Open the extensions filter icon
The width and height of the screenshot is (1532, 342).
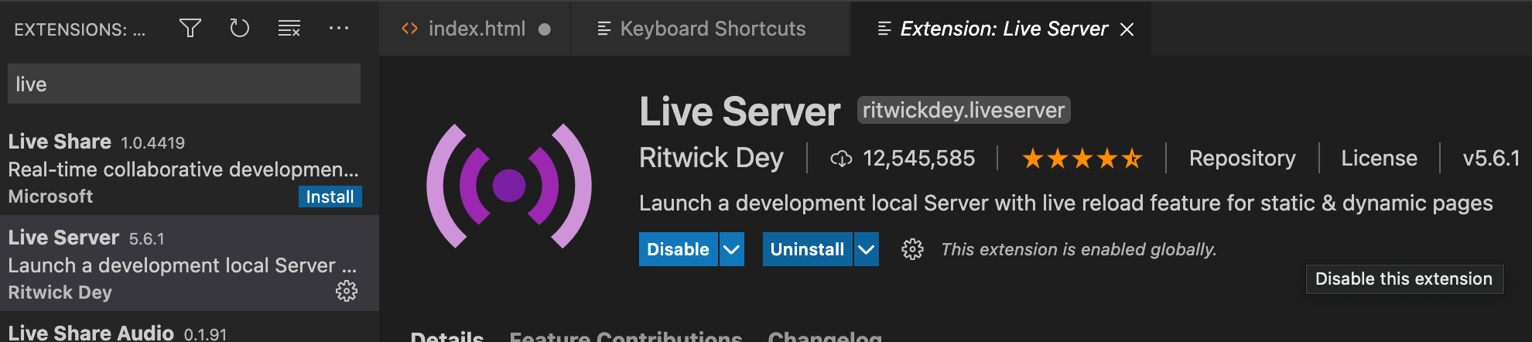pyautogui.click(x=190, y=29)
